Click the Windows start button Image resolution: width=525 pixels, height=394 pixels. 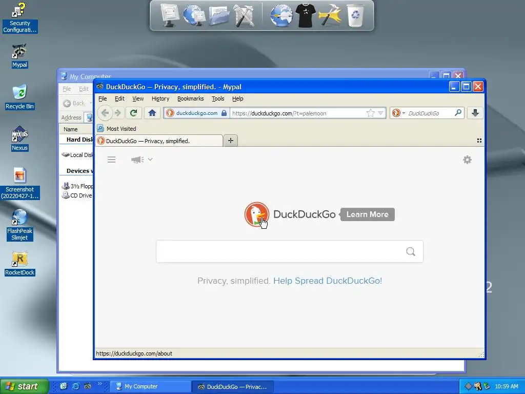pyautogui.click(x=25, y=386)
